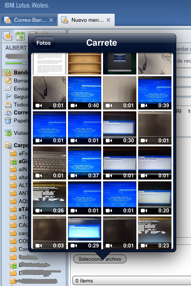Open the COL folder icon

click(x=13, y=241)
